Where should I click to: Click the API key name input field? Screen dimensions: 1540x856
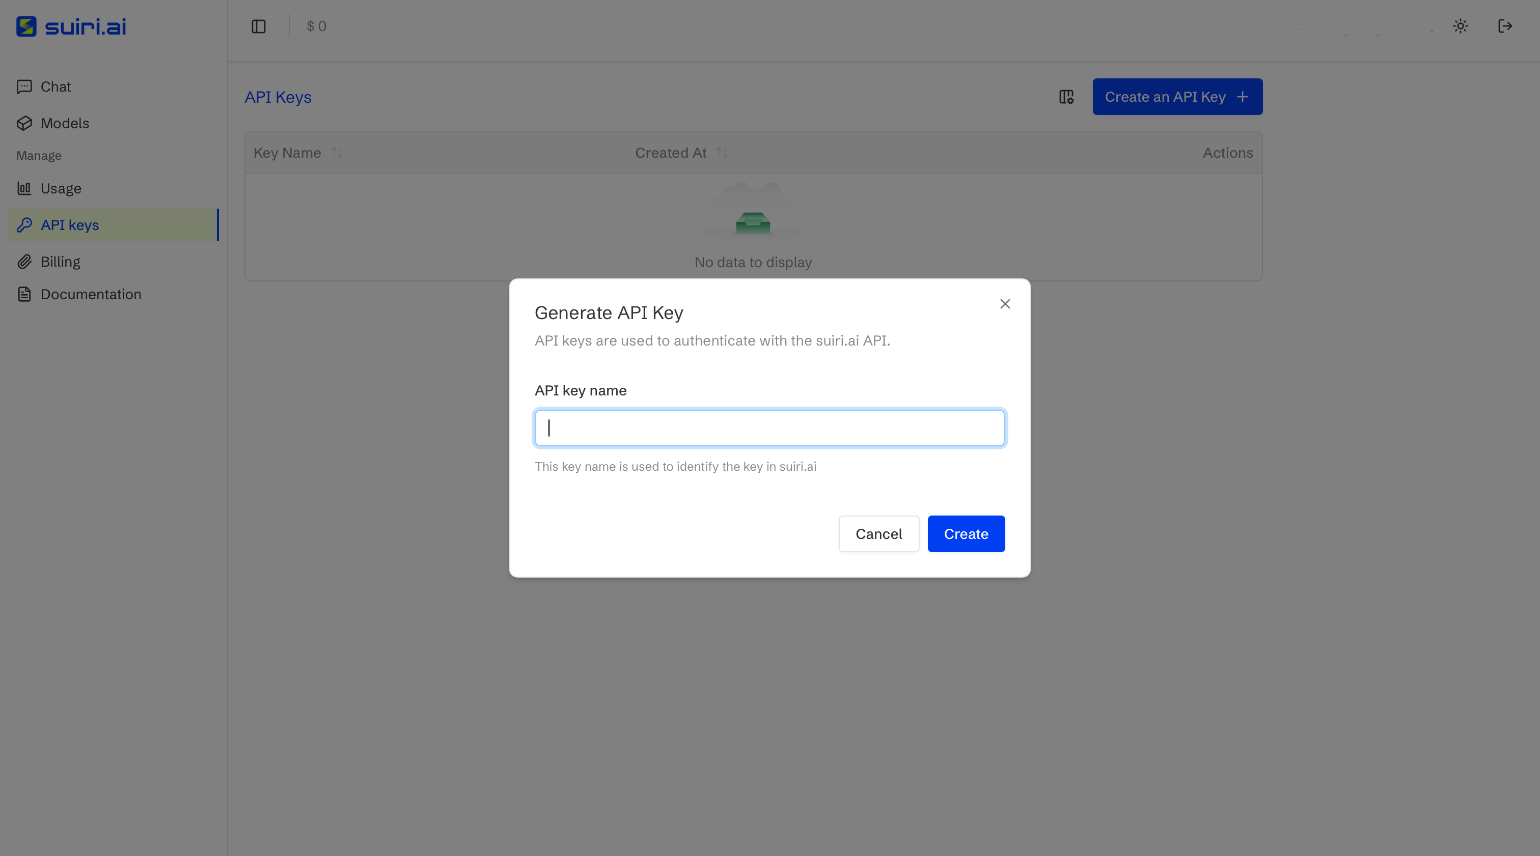click(x=769, y=427)
